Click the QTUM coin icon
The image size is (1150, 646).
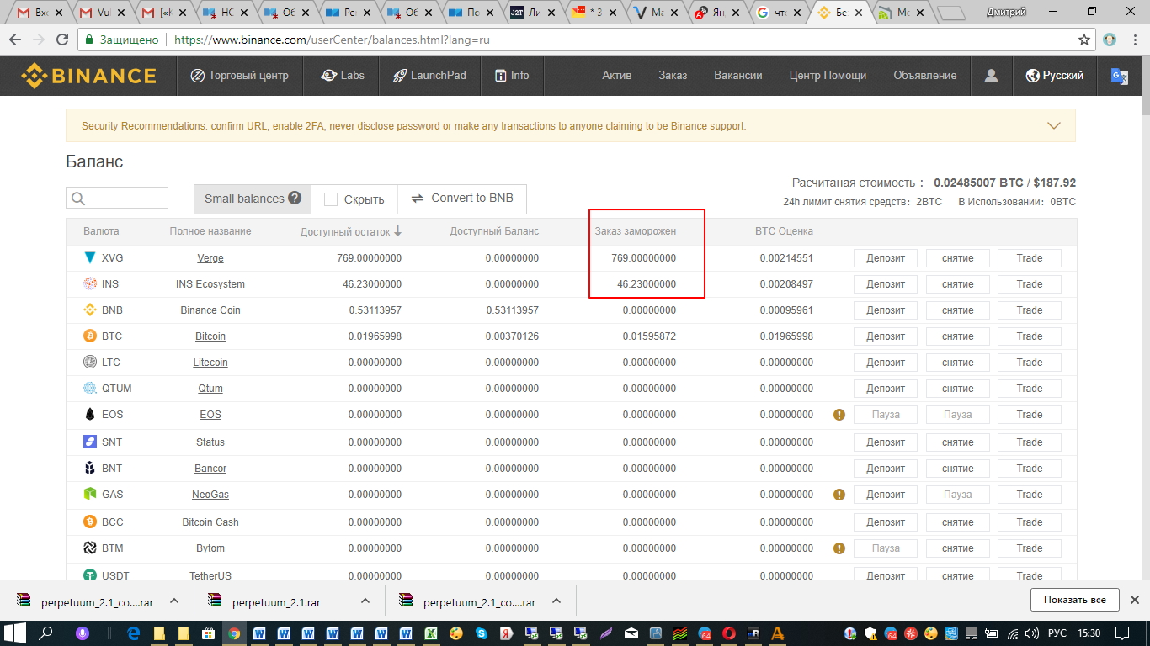coord(90,389)
